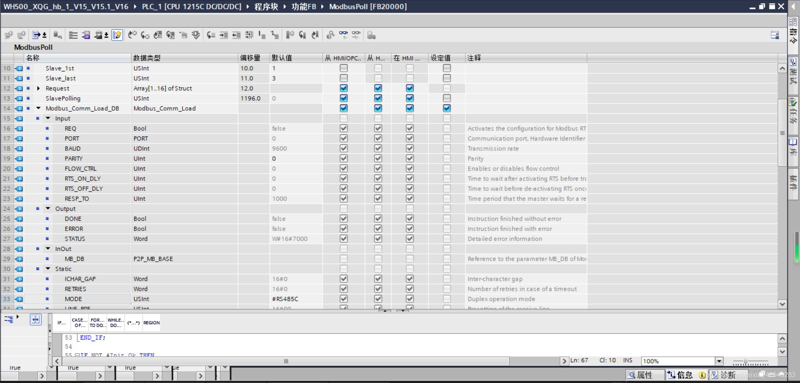The width and height of the screenshot is (800, 383).
Task: Insert a CASE... OF... template
Action: 80,323
